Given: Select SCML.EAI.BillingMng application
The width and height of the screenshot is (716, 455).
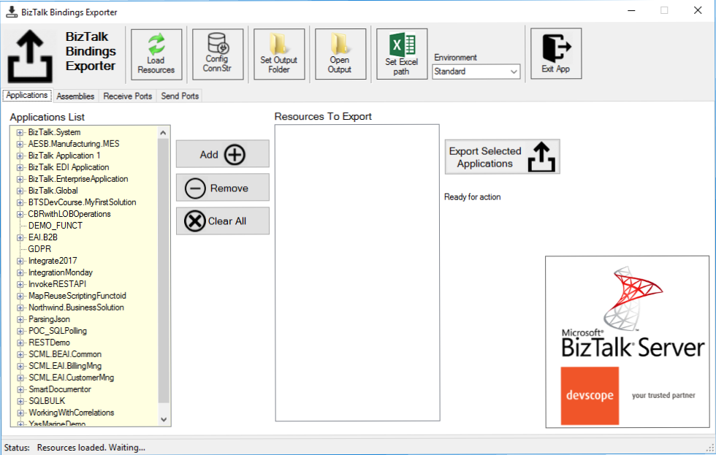Looking at the screenshot, I should coord(65,366).
